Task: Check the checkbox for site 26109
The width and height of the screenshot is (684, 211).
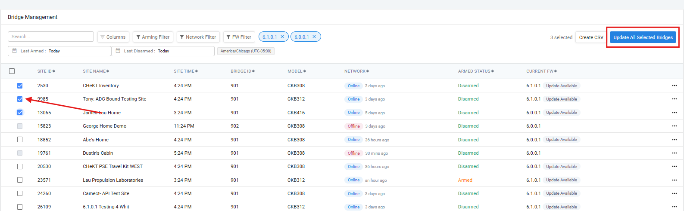Action: click(x=20, y=207)
